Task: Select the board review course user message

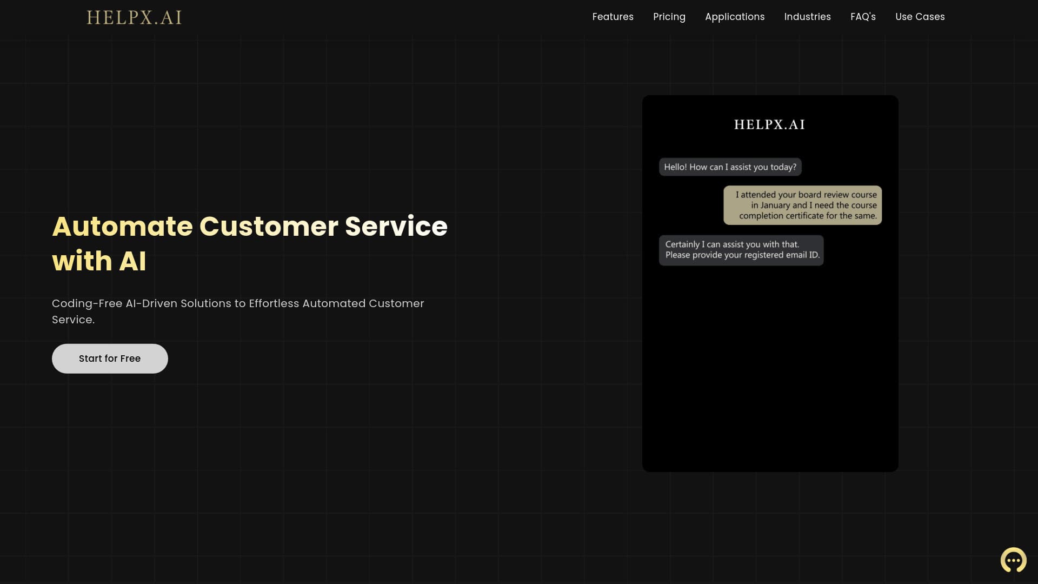Action: 802,205
